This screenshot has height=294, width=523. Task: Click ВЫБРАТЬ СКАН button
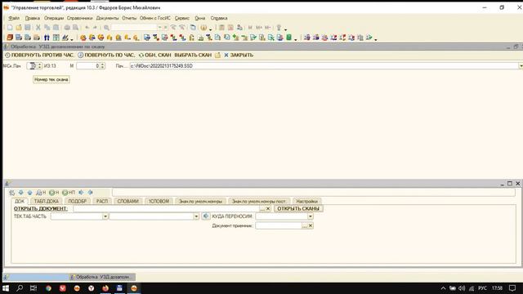coord(193,55)
